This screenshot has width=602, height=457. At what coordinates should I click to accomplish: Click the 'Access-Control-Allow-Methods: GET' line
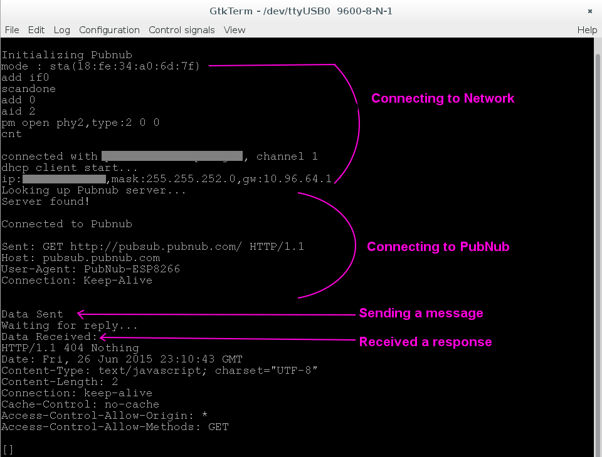(115, 427)
